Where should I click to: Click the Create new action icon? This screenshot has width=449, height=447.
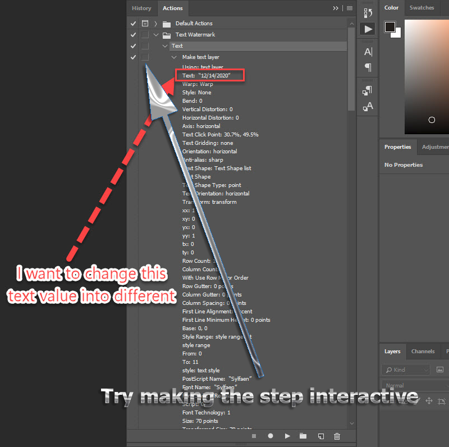[320, 436]
